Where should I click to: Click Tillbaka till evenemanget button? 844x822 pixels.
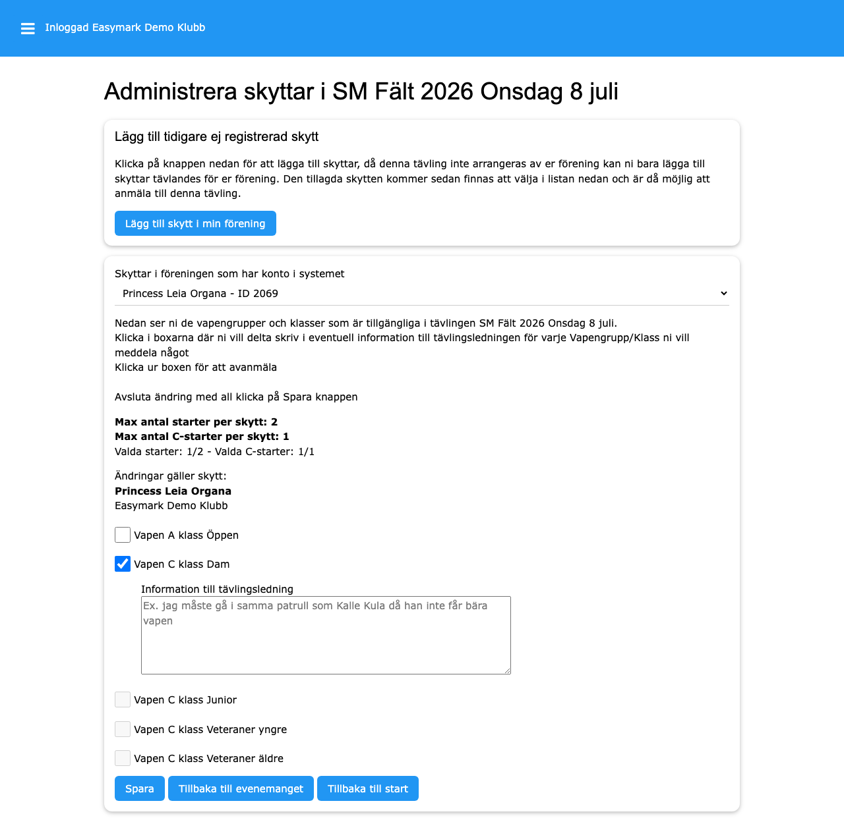241,788
